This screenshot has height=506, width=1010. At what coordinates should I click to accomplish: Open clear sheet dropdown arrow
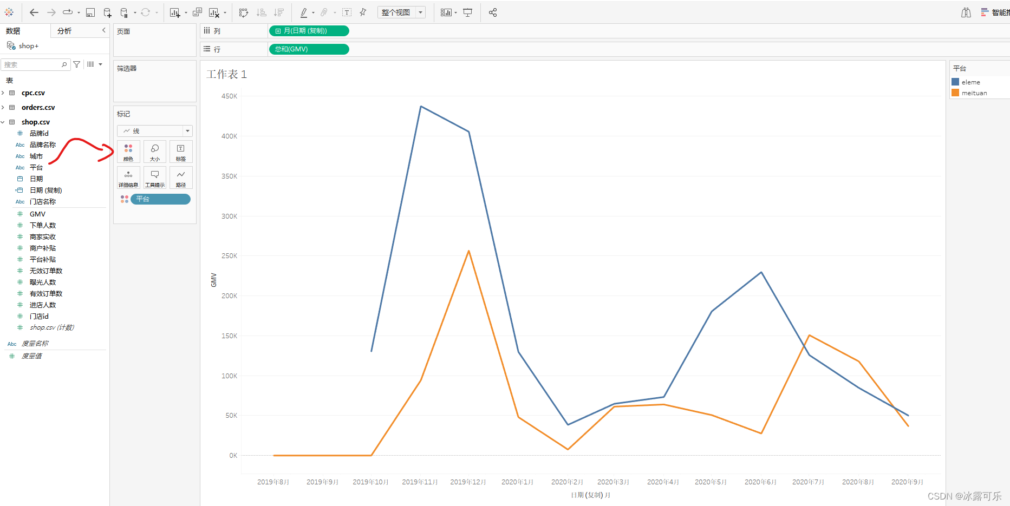click(x=225, y=13)
